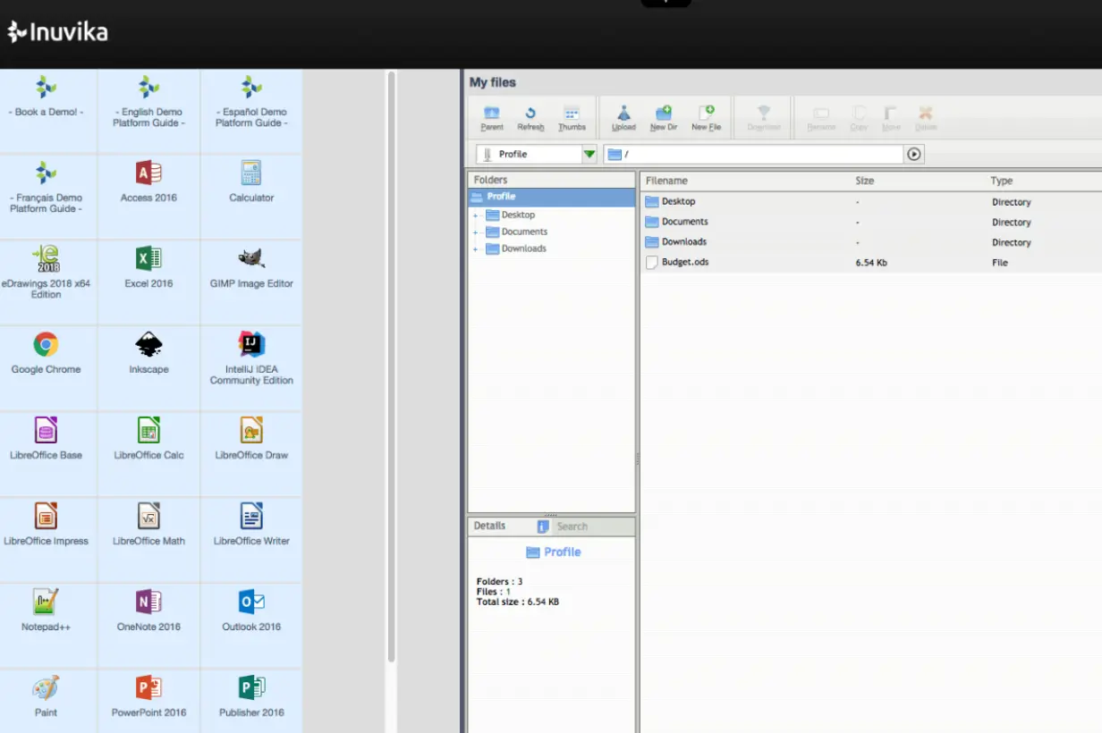This screenshot has width=1102, height=733.
Task: Click the application list scrollbar
Action: pyautogui.click(x=391, y=366)
